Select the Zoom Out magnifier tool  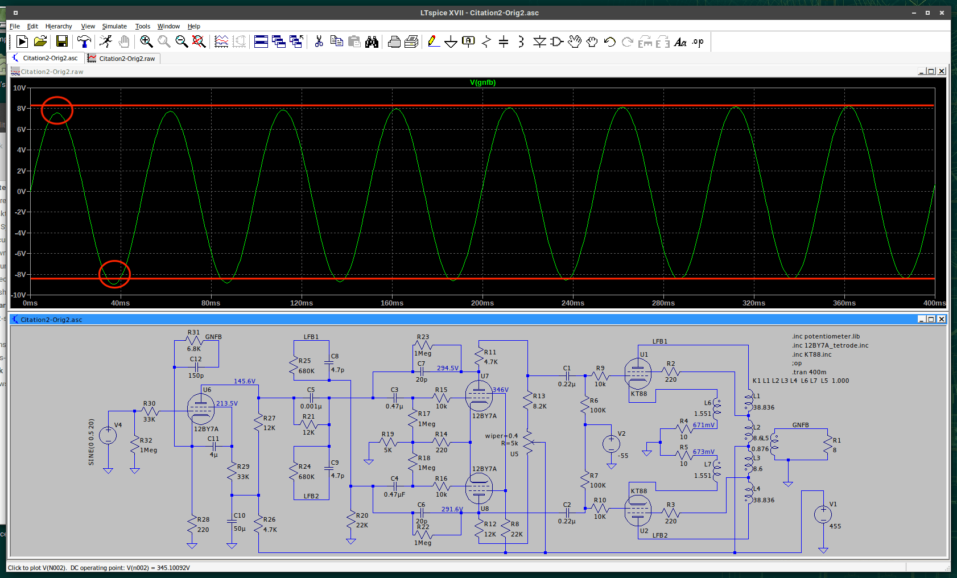181,42
